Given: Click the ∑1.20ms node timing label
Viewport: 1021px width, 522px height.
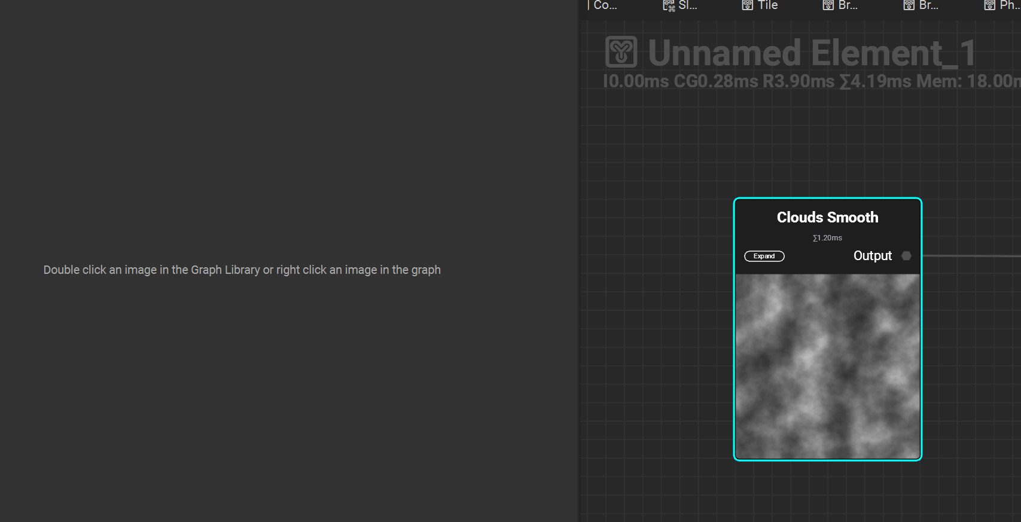Looking at the screenshot, I should point(827,238).
